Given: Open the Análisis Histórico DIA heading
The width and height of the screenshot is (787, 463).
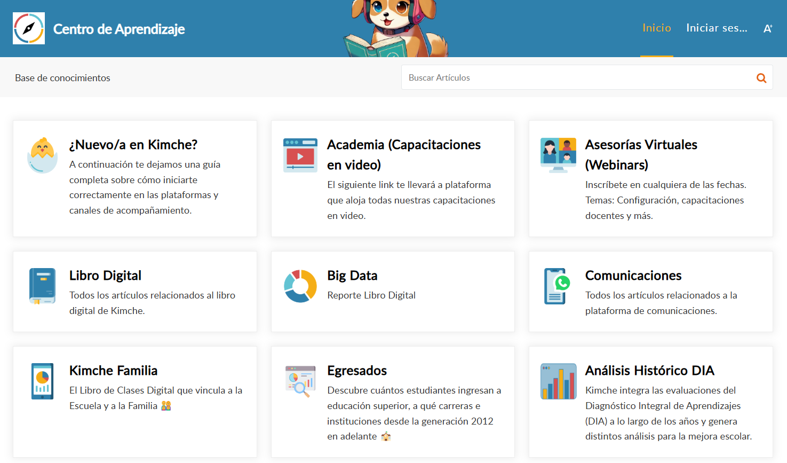Looking at the screenshot, I should pyautogui.click(x=649, y=371).
